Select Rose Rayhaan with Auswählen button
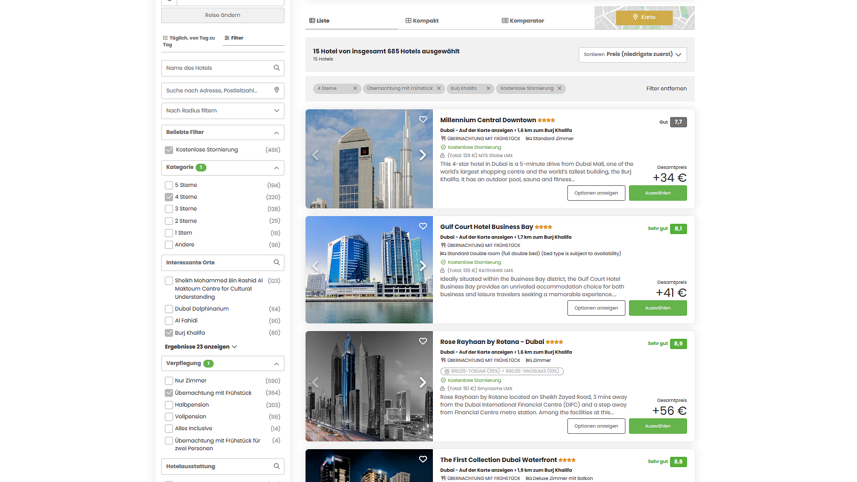 658,426
